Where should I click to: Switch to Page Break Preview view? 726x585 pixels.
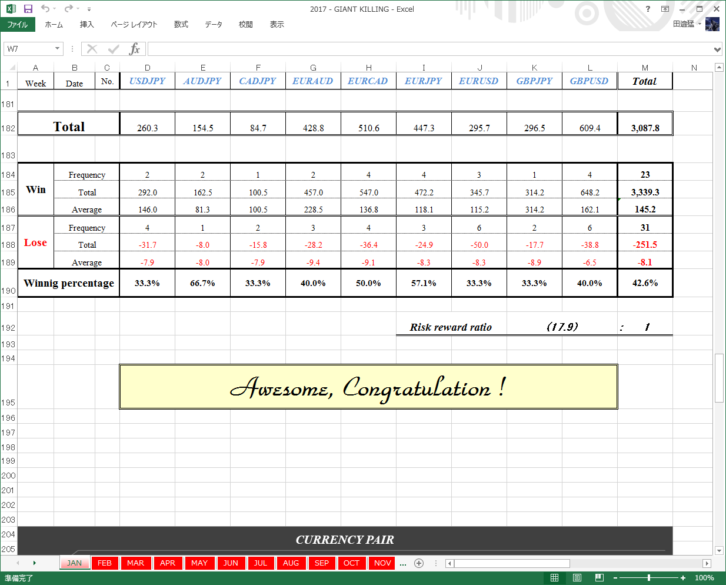pos(600,578)
